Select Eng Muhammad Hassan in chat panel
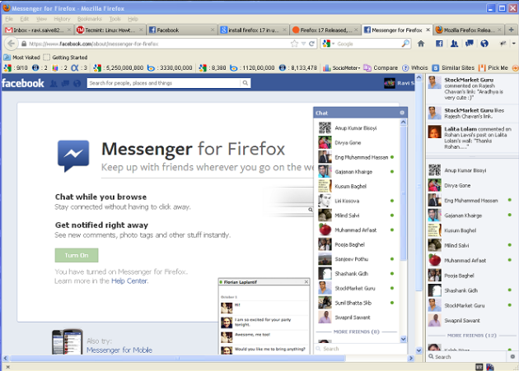Screen dimensions: 519x371 coord(357,157)
